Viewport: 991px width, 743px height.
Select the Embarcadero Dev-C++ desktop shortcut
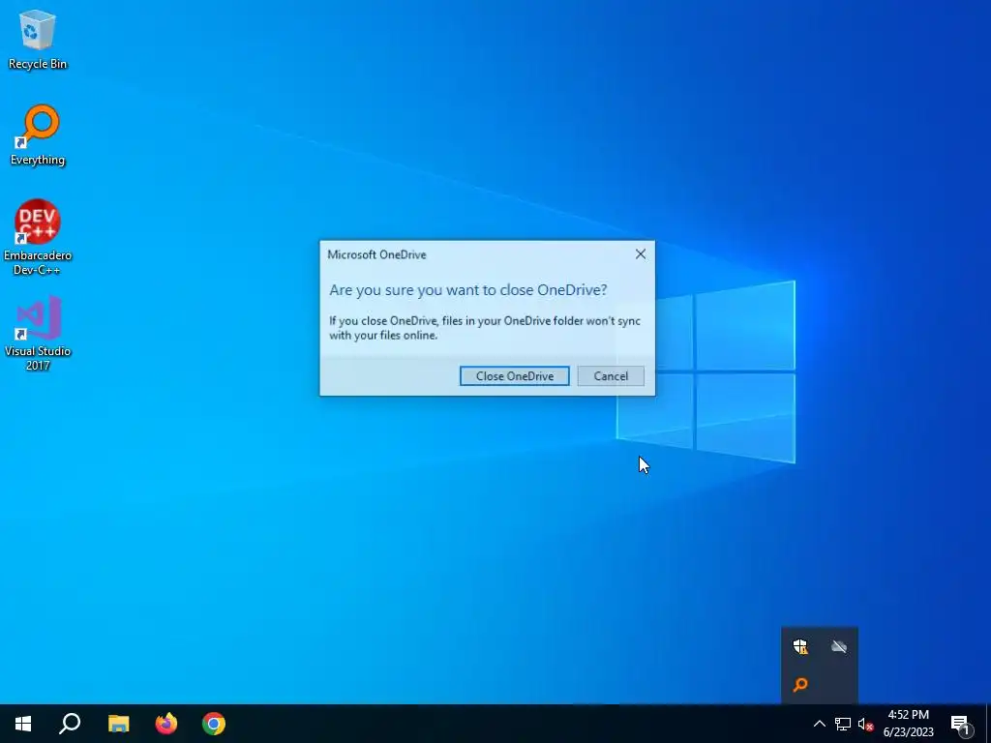tap(38, 237)
